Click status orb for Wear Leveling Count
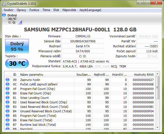This screenshot has width=164, height=134. [x=7, y=98]
